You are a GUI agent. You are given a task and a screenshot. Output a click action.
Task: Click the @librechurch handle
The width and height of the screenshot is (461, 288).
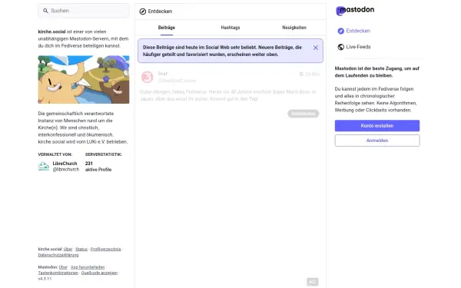[x=66, y=170]
